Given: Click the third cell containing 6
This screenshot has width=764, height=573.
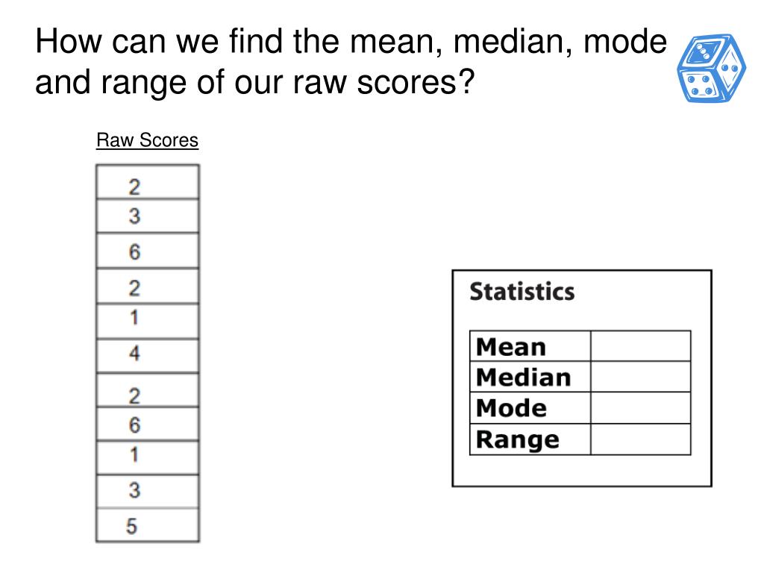Looking at the screenshot, I should tap(148, 251).
